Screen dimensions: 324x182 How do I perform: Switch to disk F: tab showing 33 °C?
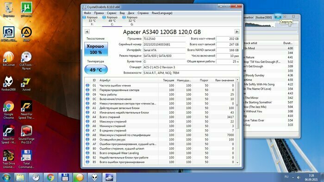click(x=92, y=21)
